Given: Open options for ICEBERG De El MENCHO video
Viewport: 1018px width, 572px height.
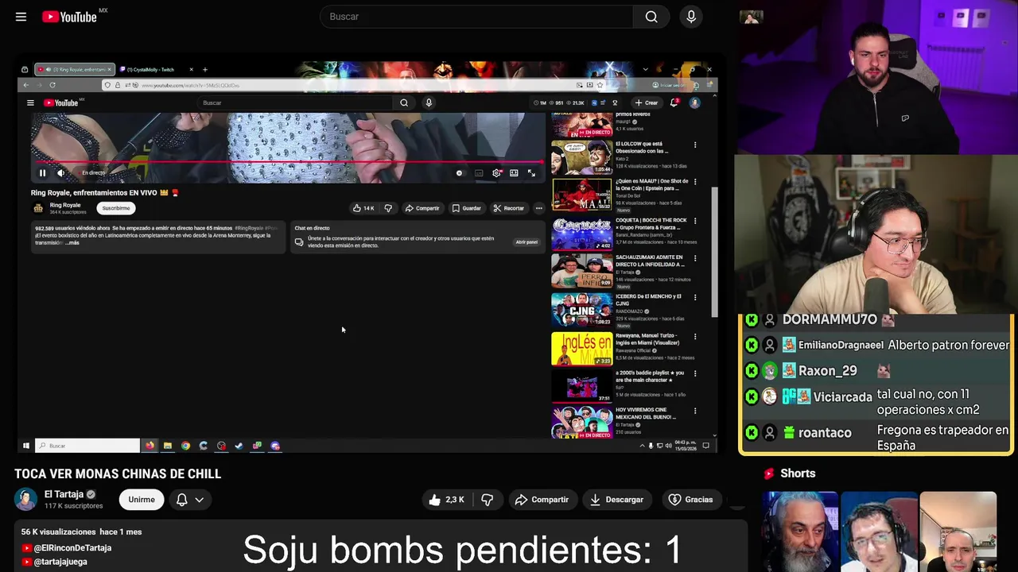Looking at the screenshot, I should click(695, 298).
